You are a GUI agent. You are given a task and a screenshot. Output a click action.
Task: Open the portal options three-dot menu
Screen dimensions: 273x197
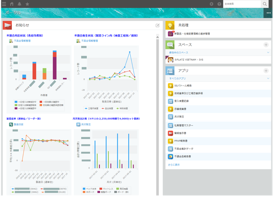pos(268,13)
